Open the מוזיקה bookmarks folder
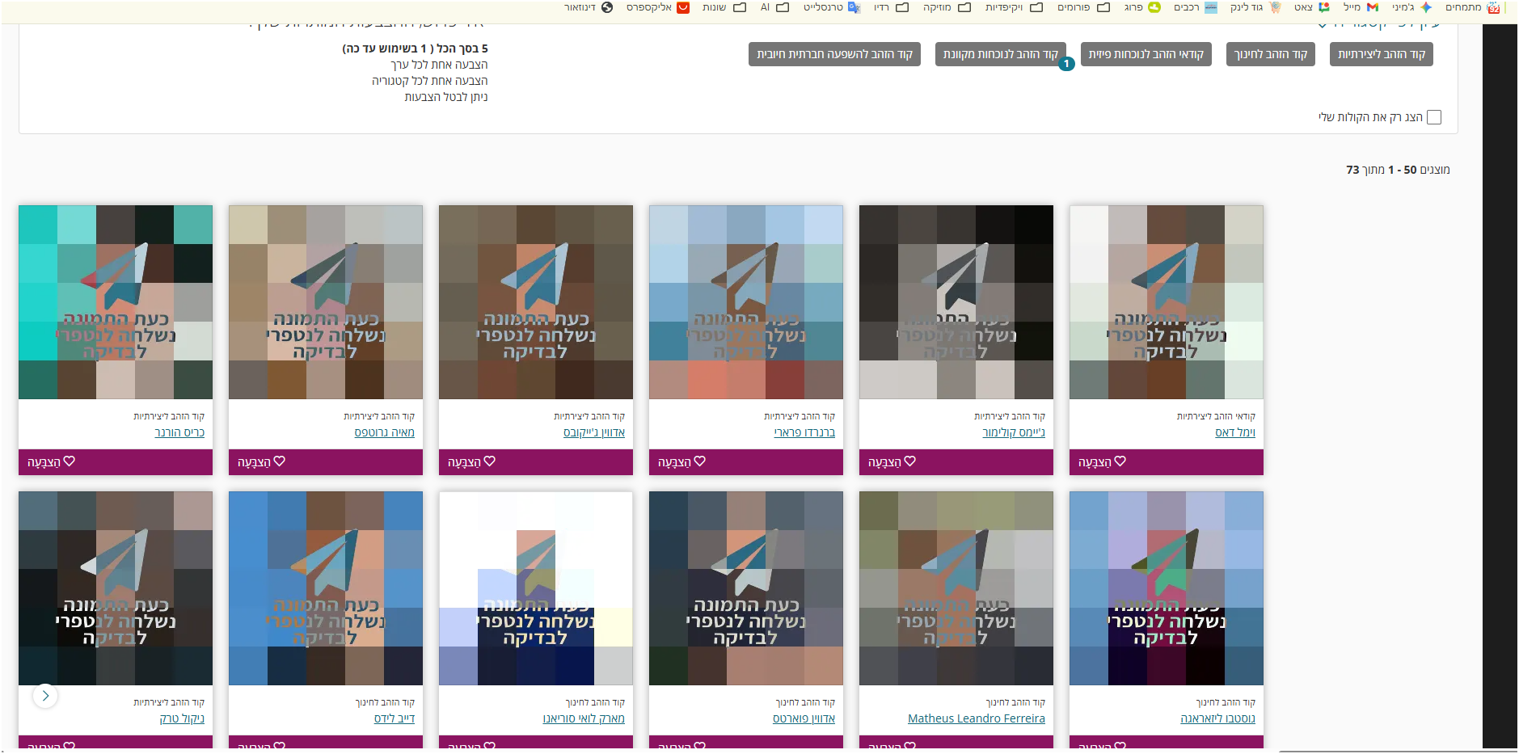Viewport: 1519px width, 754px height. coord(947,7)
